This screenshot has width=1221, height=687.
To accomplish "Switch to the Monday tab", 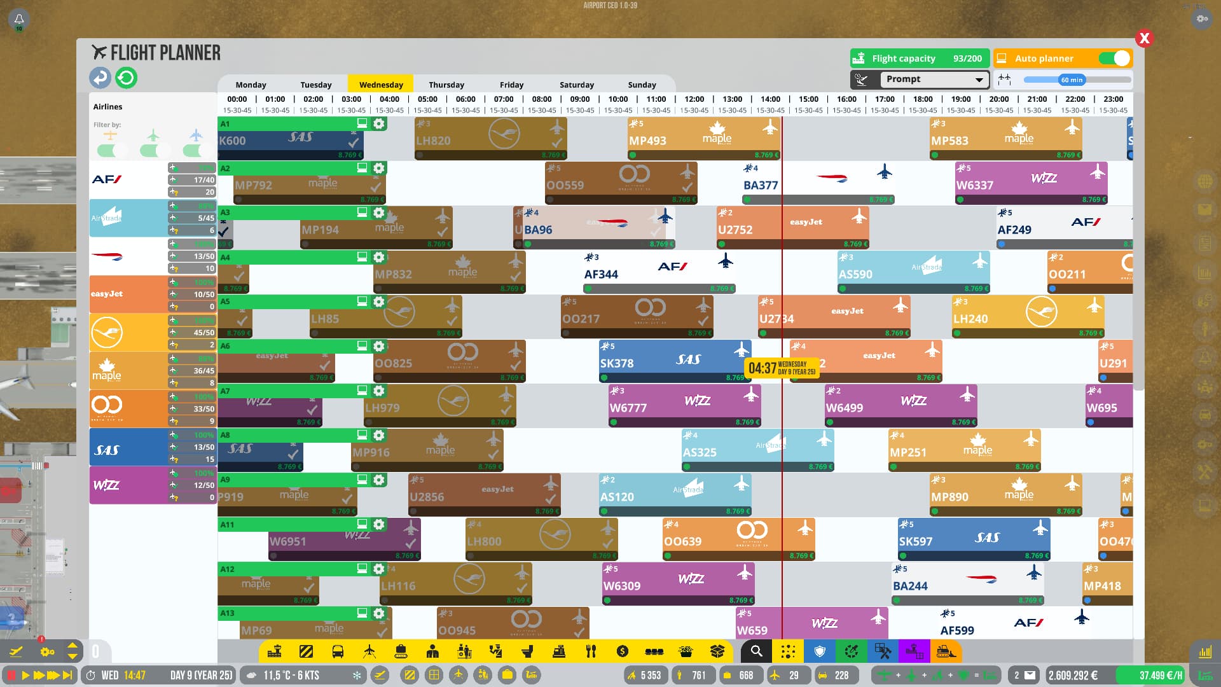I will click(251, 85).
